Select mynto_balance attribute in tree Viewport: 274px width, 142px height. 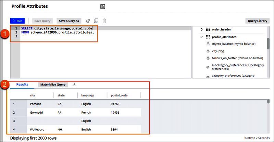tap(234, 44)
